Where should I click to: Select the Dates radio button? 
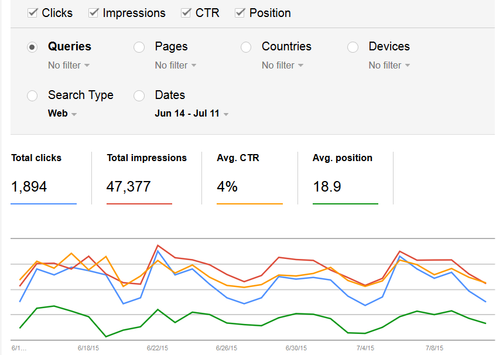click(x=139, y=95)
